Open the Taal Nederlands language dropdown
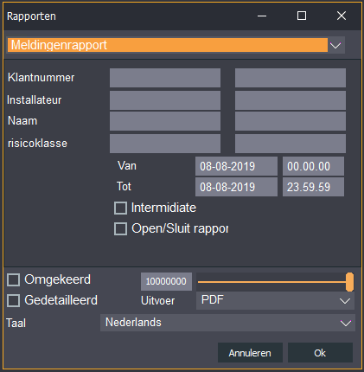 pyautogui.click(x=227, y=323)
